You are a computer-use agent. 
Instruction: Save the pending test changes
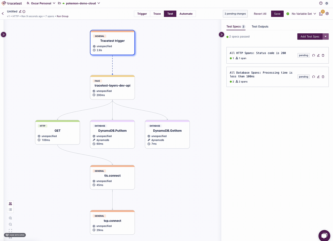(x=277, y=13)
